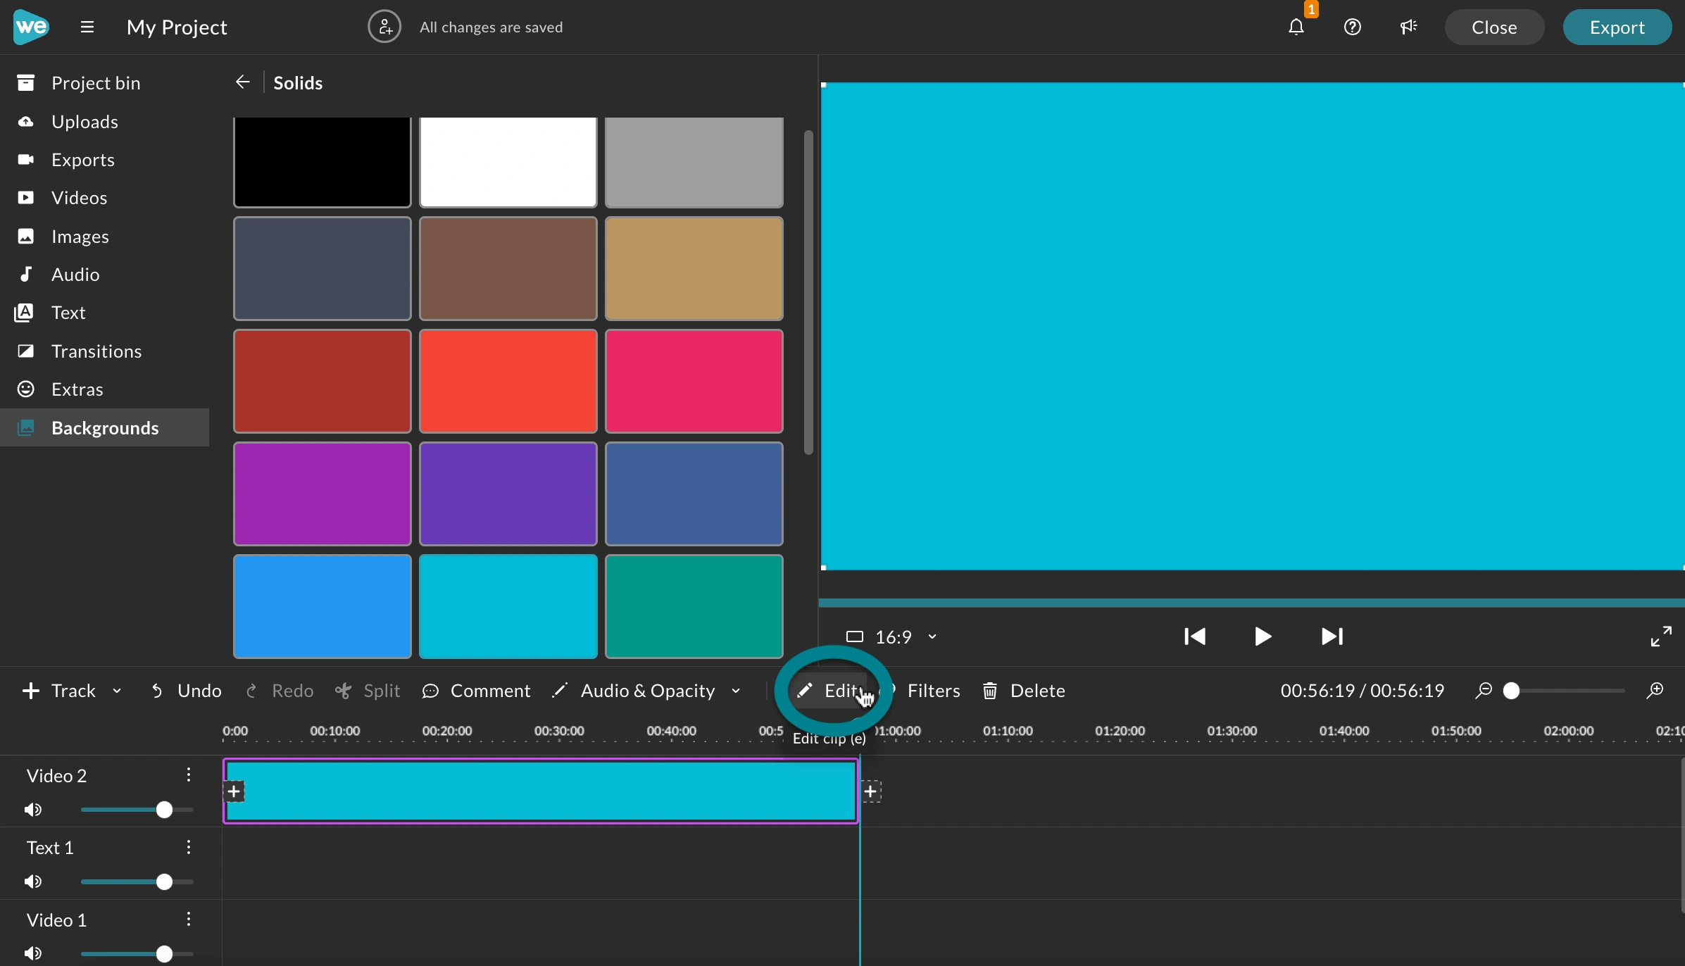Mute the Text 1 track

pyautogui.click(x=32, y=882)
